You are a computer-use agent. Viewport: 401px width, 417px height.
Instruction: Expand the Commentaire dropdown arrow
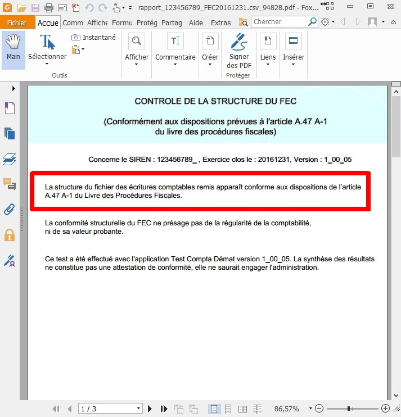coord(175,65)
